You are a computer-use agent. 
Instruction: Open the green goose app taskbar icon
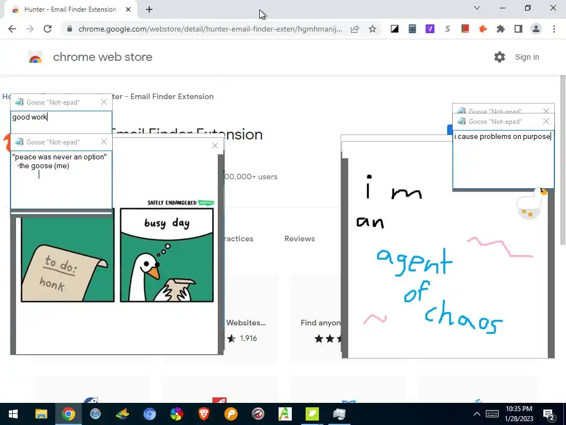pos(312,414)
